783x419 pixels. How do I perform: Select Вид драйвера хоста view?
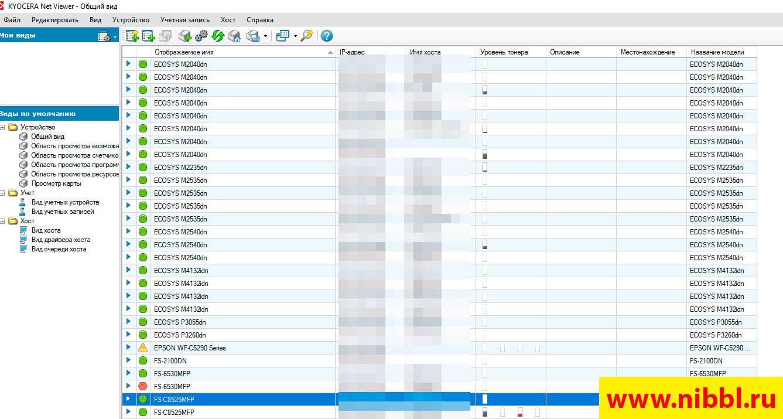[60, 240]
